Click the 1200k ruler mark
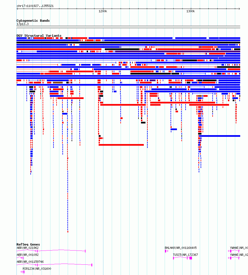Viewport: 248px width, 275px height. [103, 11]
